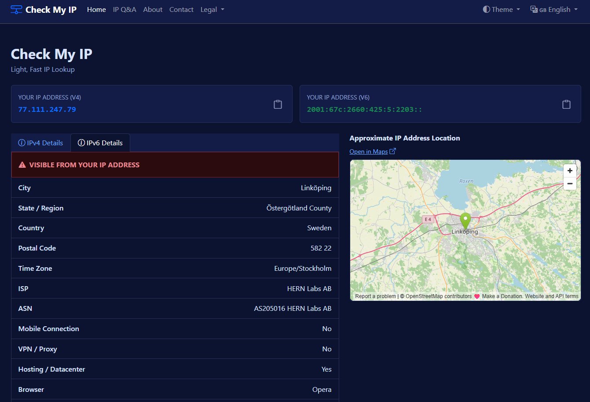
Task: Click the translate icon next to English
Action: (x=534, y=9)
